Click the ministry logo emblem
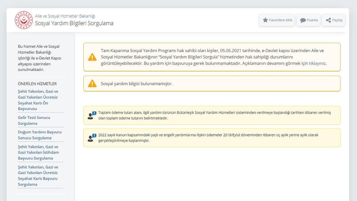Viewport: 357px width, 201px height. pyautogui.click(x=24, y=20)
